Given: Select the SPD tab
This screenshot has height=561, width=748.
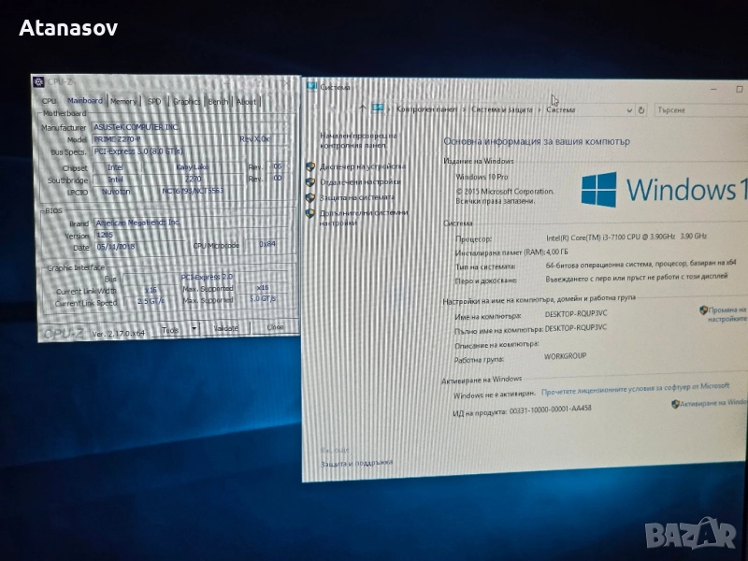Looking at the screenshot, I should [154, 101].
